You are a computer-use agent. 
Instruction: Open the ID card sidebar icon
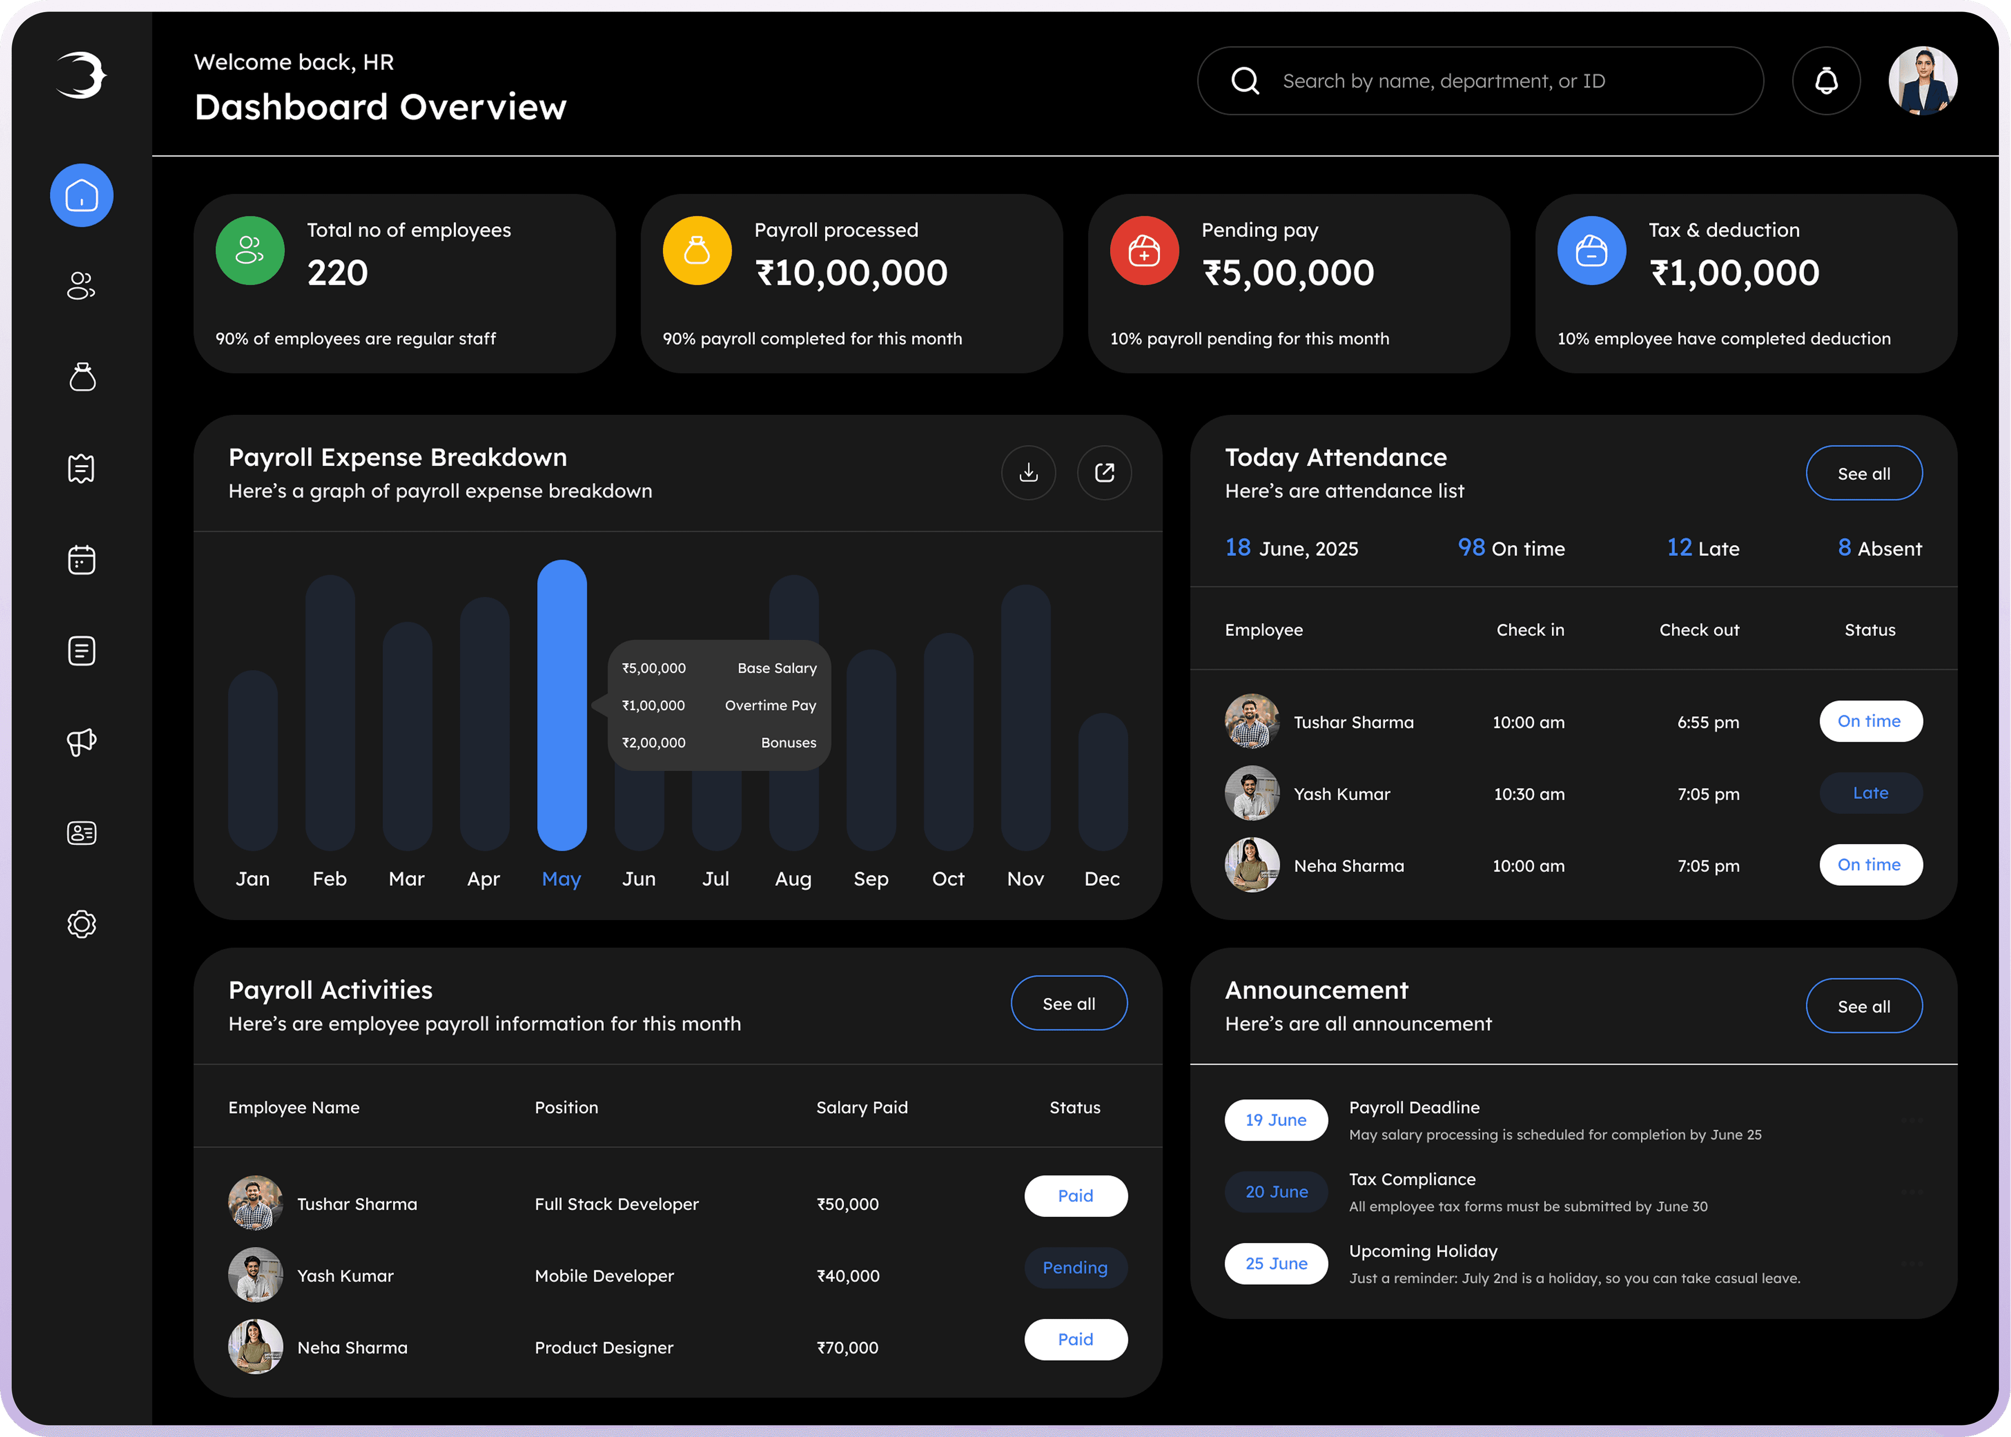pyautogui.click(x=81, y=833)
